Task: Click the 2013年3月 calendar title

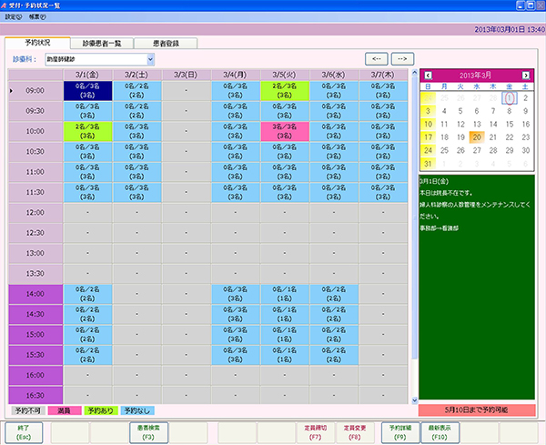Action: click(x=475, y=76)
